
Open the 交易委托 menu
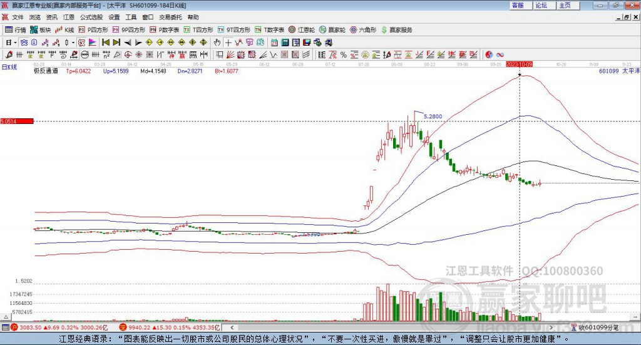pyautogui.click(x=170, y=17)
